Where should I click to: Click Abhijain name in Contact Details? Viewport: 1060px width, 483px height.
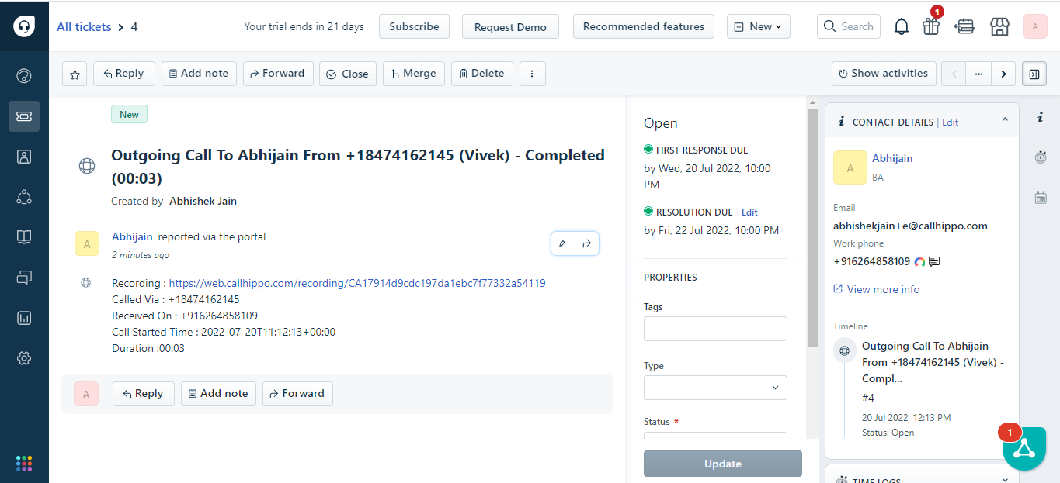892,158
